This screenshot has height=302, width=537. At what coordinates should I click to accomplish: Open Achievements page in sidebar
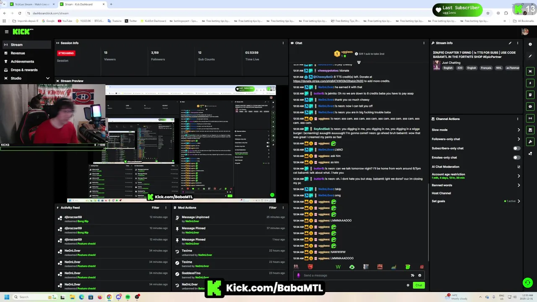[x=26, y=61]
